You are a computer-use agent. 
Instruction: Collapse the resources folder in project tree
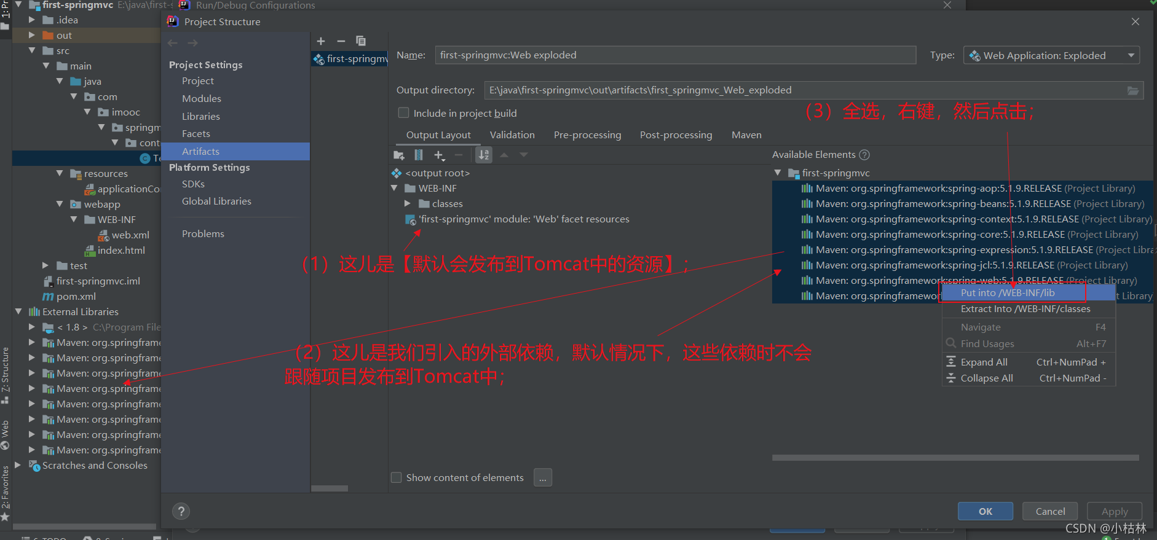click(60, 173)
